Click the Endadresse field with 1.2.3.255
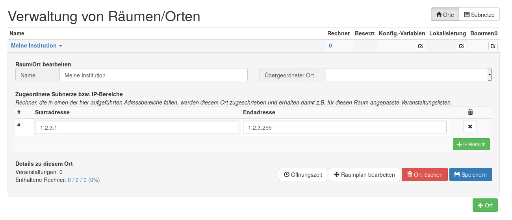 pyautogui.click(x=344, y=127)
